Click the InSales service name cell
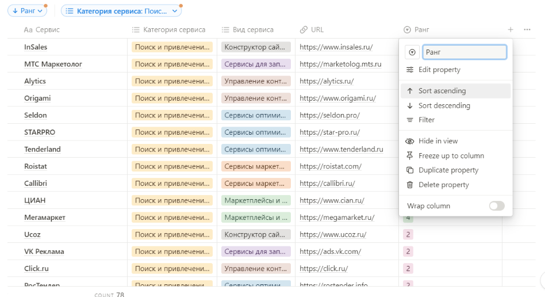Image resolution: width=545 pixels, height=297 pixels. [x=36, y=47]
